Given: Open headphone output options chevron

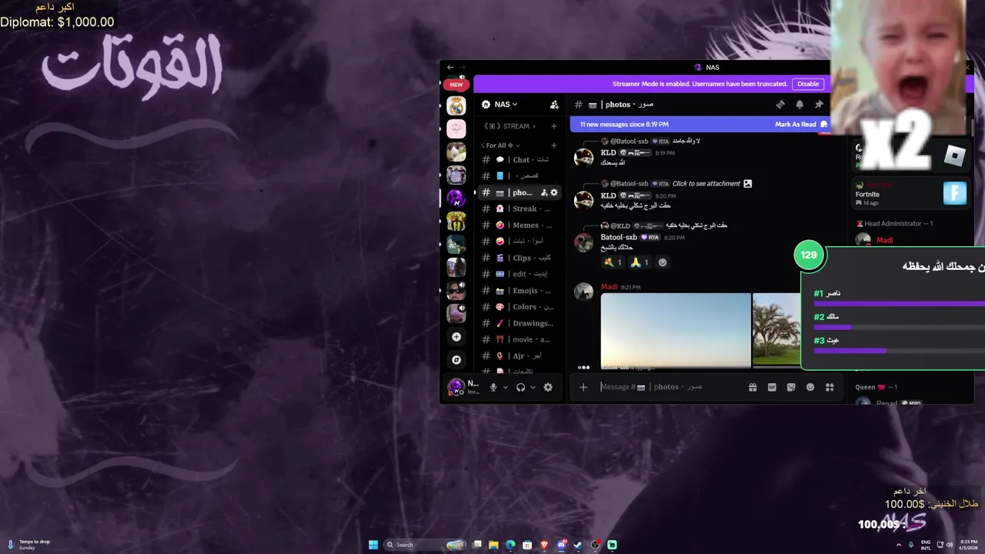Looking at the screenshot, I should pos(533,387).
